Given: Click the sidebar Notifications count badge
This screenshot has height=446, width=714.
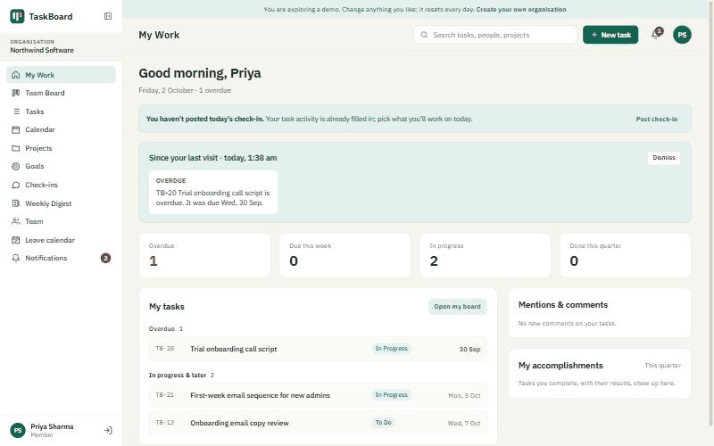Looking at the screenshot, I should 105,258.
